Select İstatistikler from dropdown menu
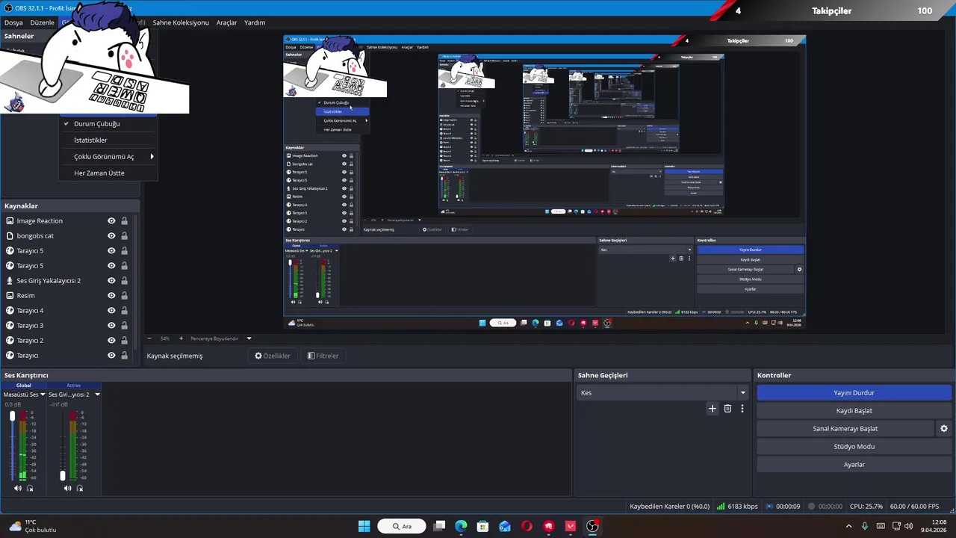Screen dimensions: 956x538 tap(108, 140)
